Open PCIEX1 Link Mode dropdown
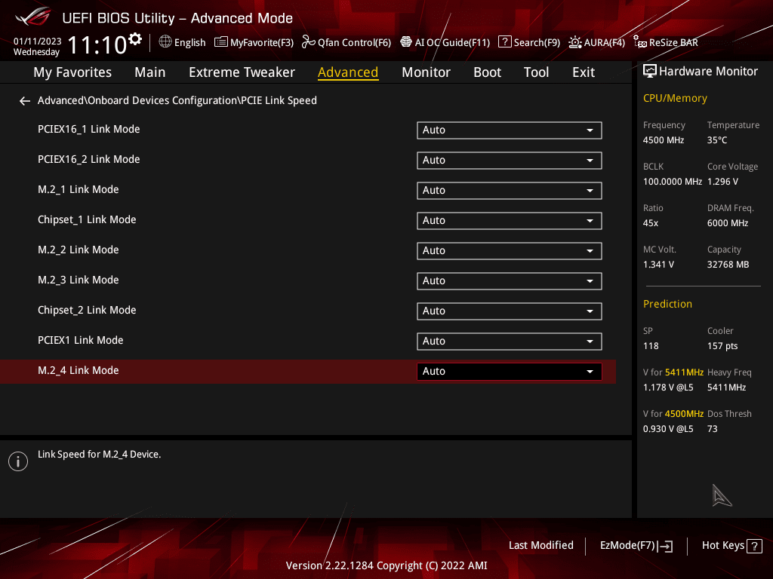This screenshot has width=773, height=579. (x=510, y=342)
